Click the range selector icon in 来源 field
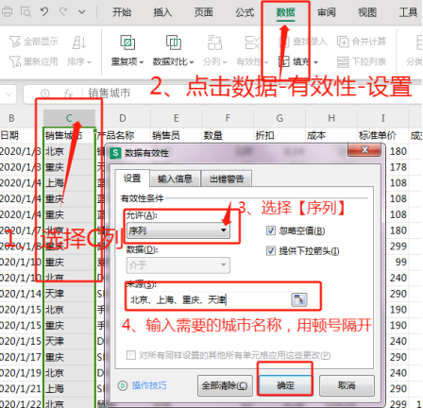Image resolution: width=423 pixels, height=408 pixels. click(299, 299)
